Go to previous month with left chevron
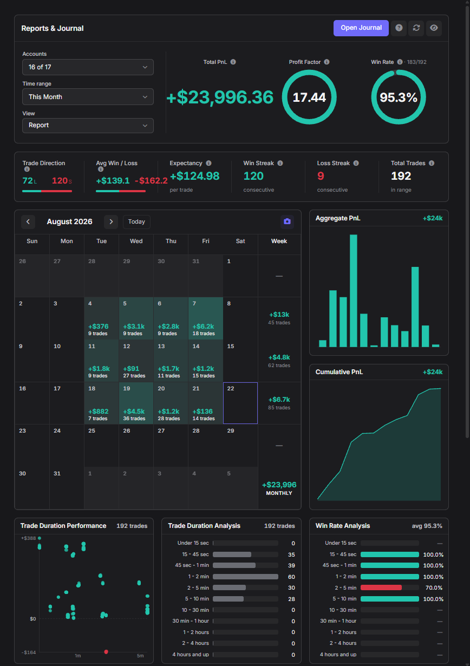Viewport: 470px width, 666px height. (x=28, y=221)
